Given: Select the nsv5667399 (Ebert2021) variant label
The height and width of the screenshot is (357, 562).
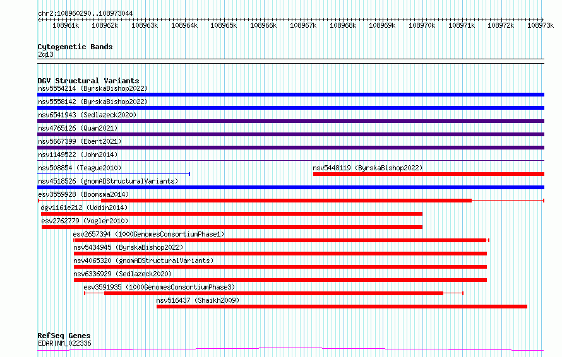Looking at the screenshot, I should click(x=80, y=141).
